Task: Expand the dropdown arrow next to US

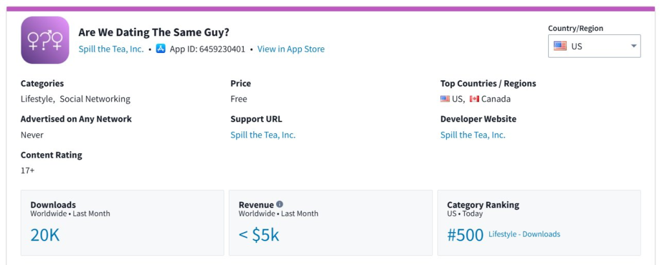Action: click(x=634, y=46)
